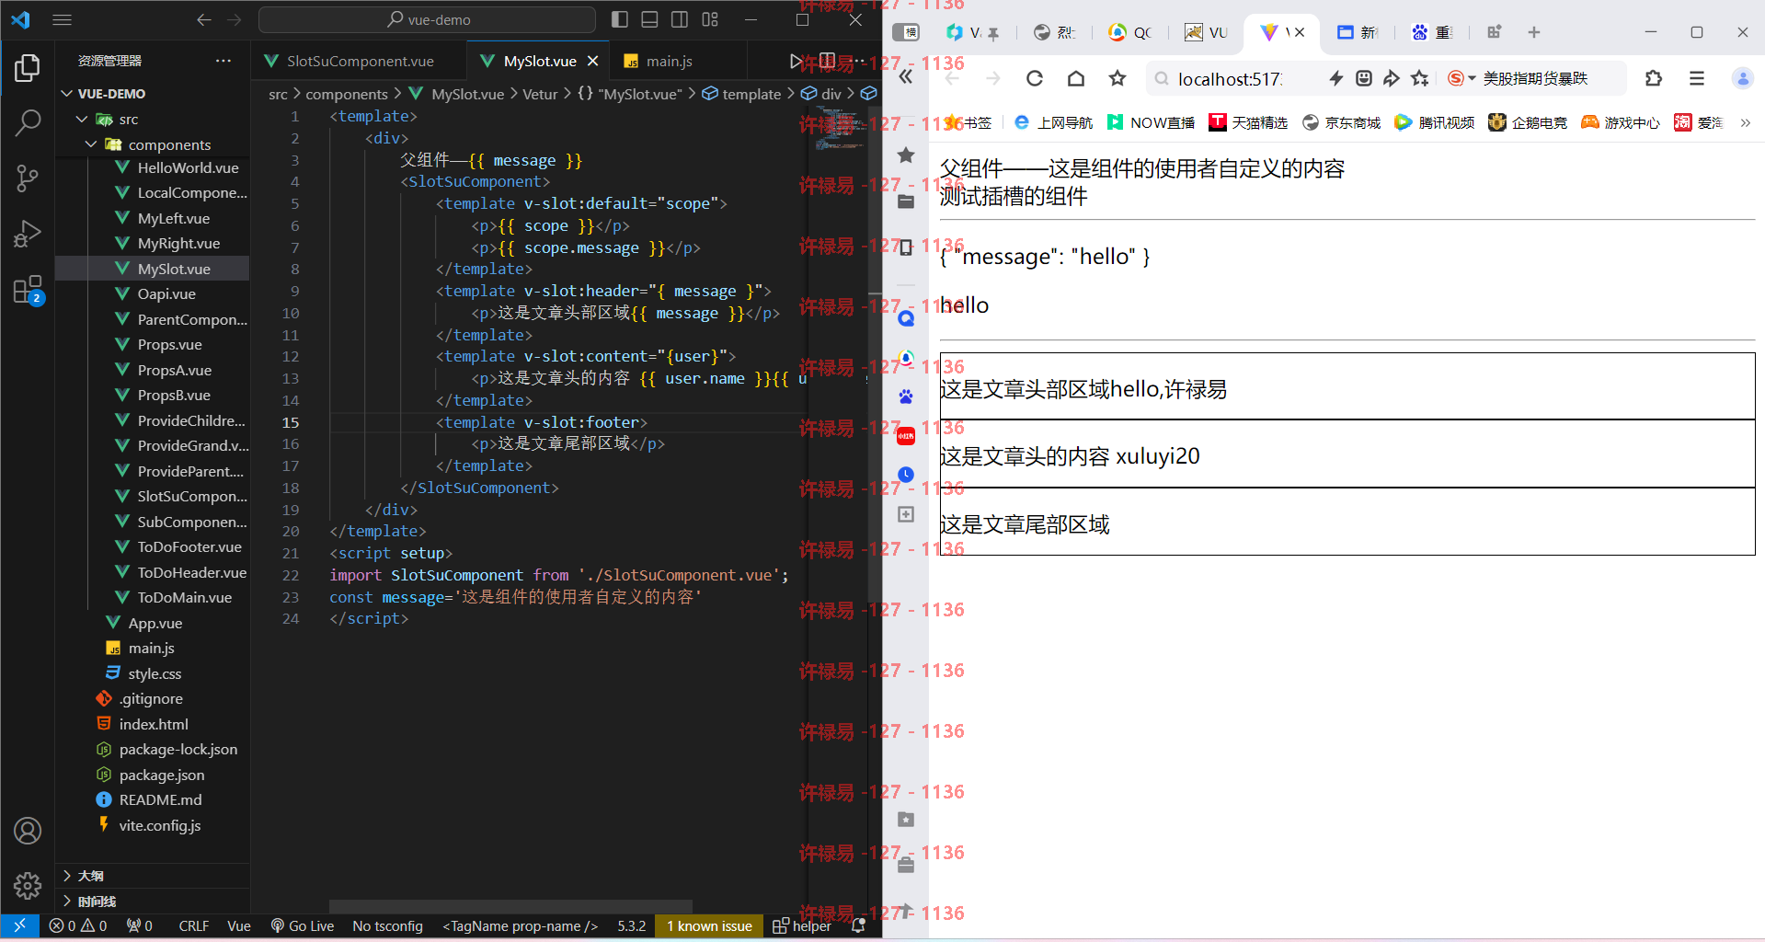Open notifications bell in status bar
The width and height of the screenshot is (1765, 942).
point(858,925)
